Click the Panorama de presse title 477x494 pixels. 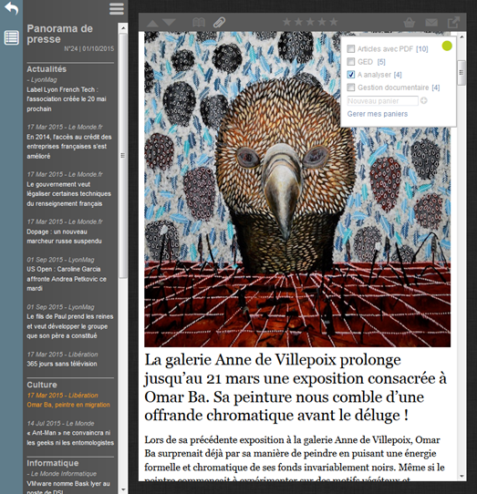(x=59, y=34)
